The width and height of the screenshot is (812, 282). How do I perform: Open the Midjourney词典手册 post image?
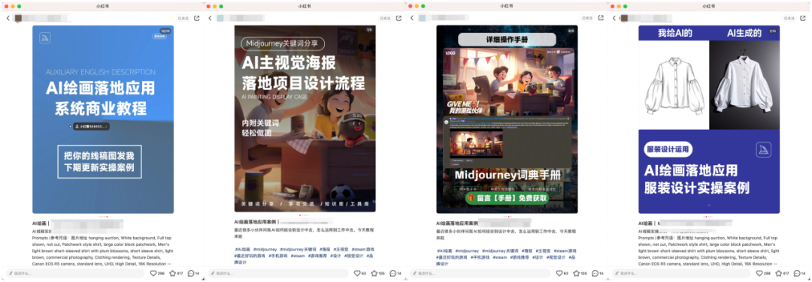[x=507, y=118]
